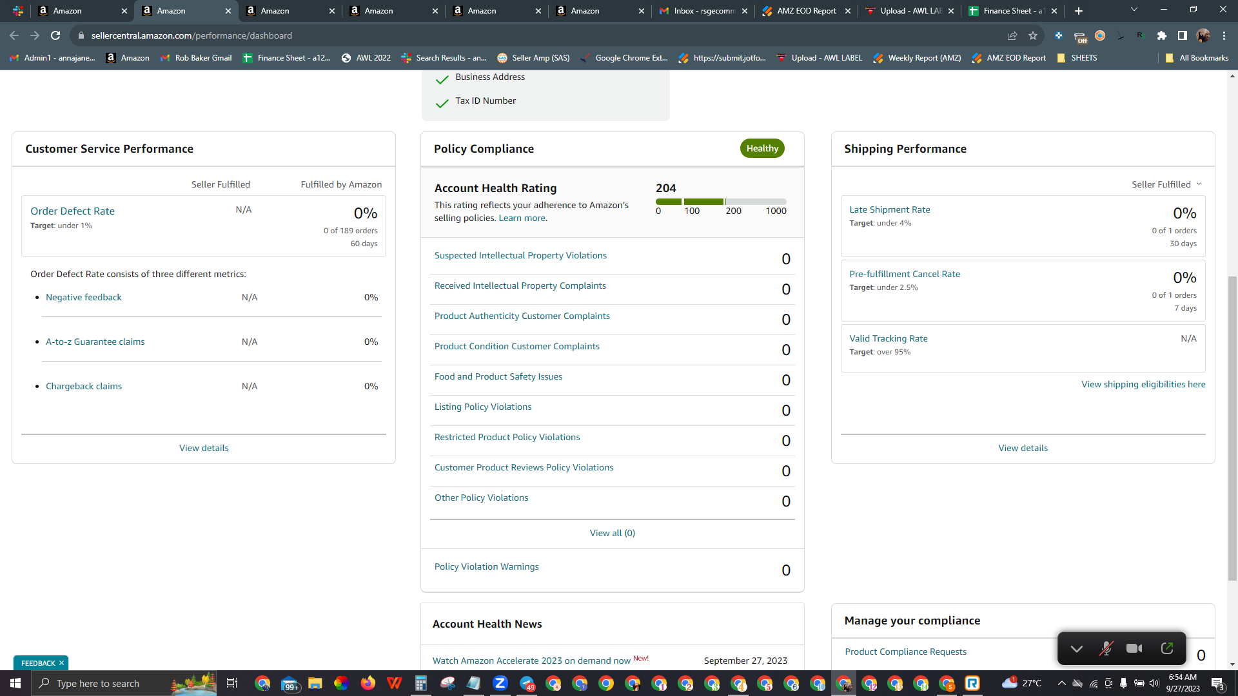The width and height of the screenshot is (1238, 696).
Task: Click Learn more about Account Health Rating
Action: click(x=522, y=218)
